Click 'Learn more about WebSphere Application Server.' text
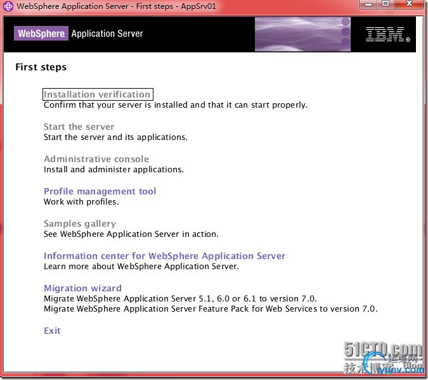 click(141, 267)
